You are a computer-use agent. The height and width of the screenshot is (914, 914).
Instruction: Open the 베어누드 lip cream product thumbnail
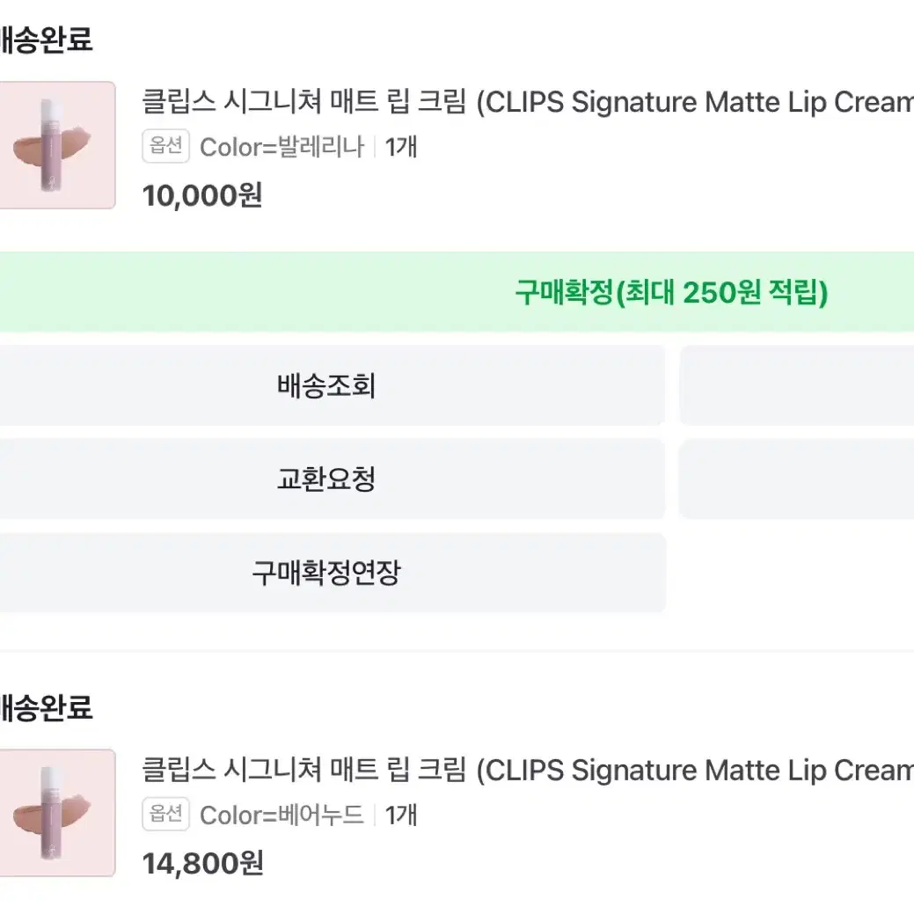57,813
